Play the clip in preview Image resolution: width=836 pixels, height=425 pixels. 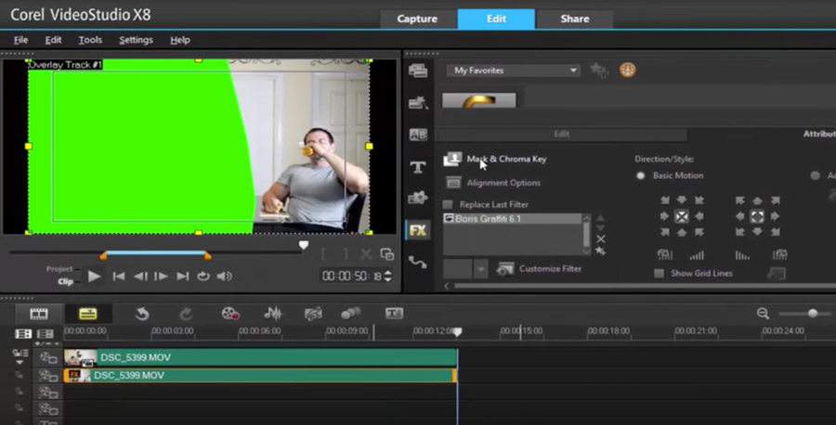point(95,276)
